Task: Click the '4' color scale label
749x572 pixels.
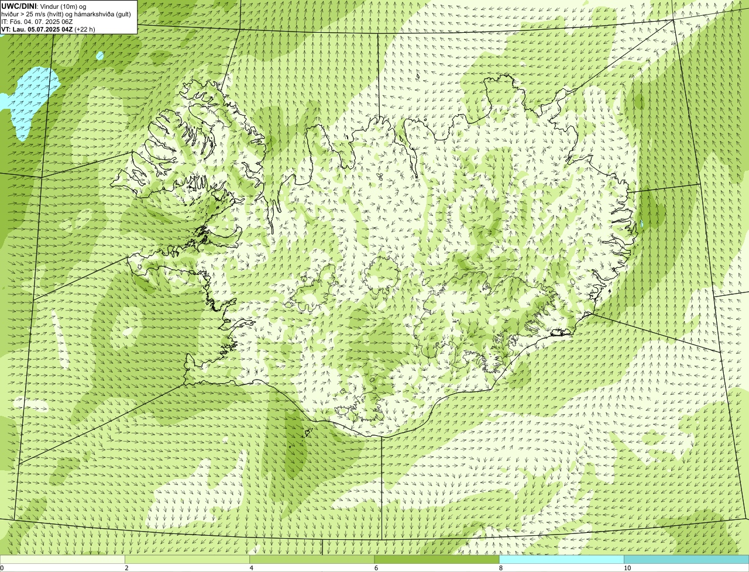Action: click(252, 568)
